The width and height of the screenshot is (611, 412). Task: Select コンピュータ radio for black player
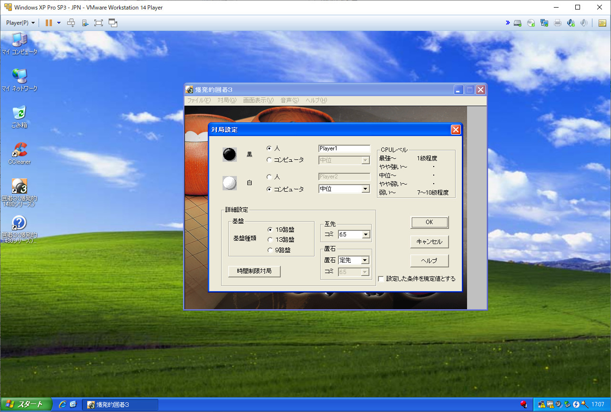coord(269,160)
